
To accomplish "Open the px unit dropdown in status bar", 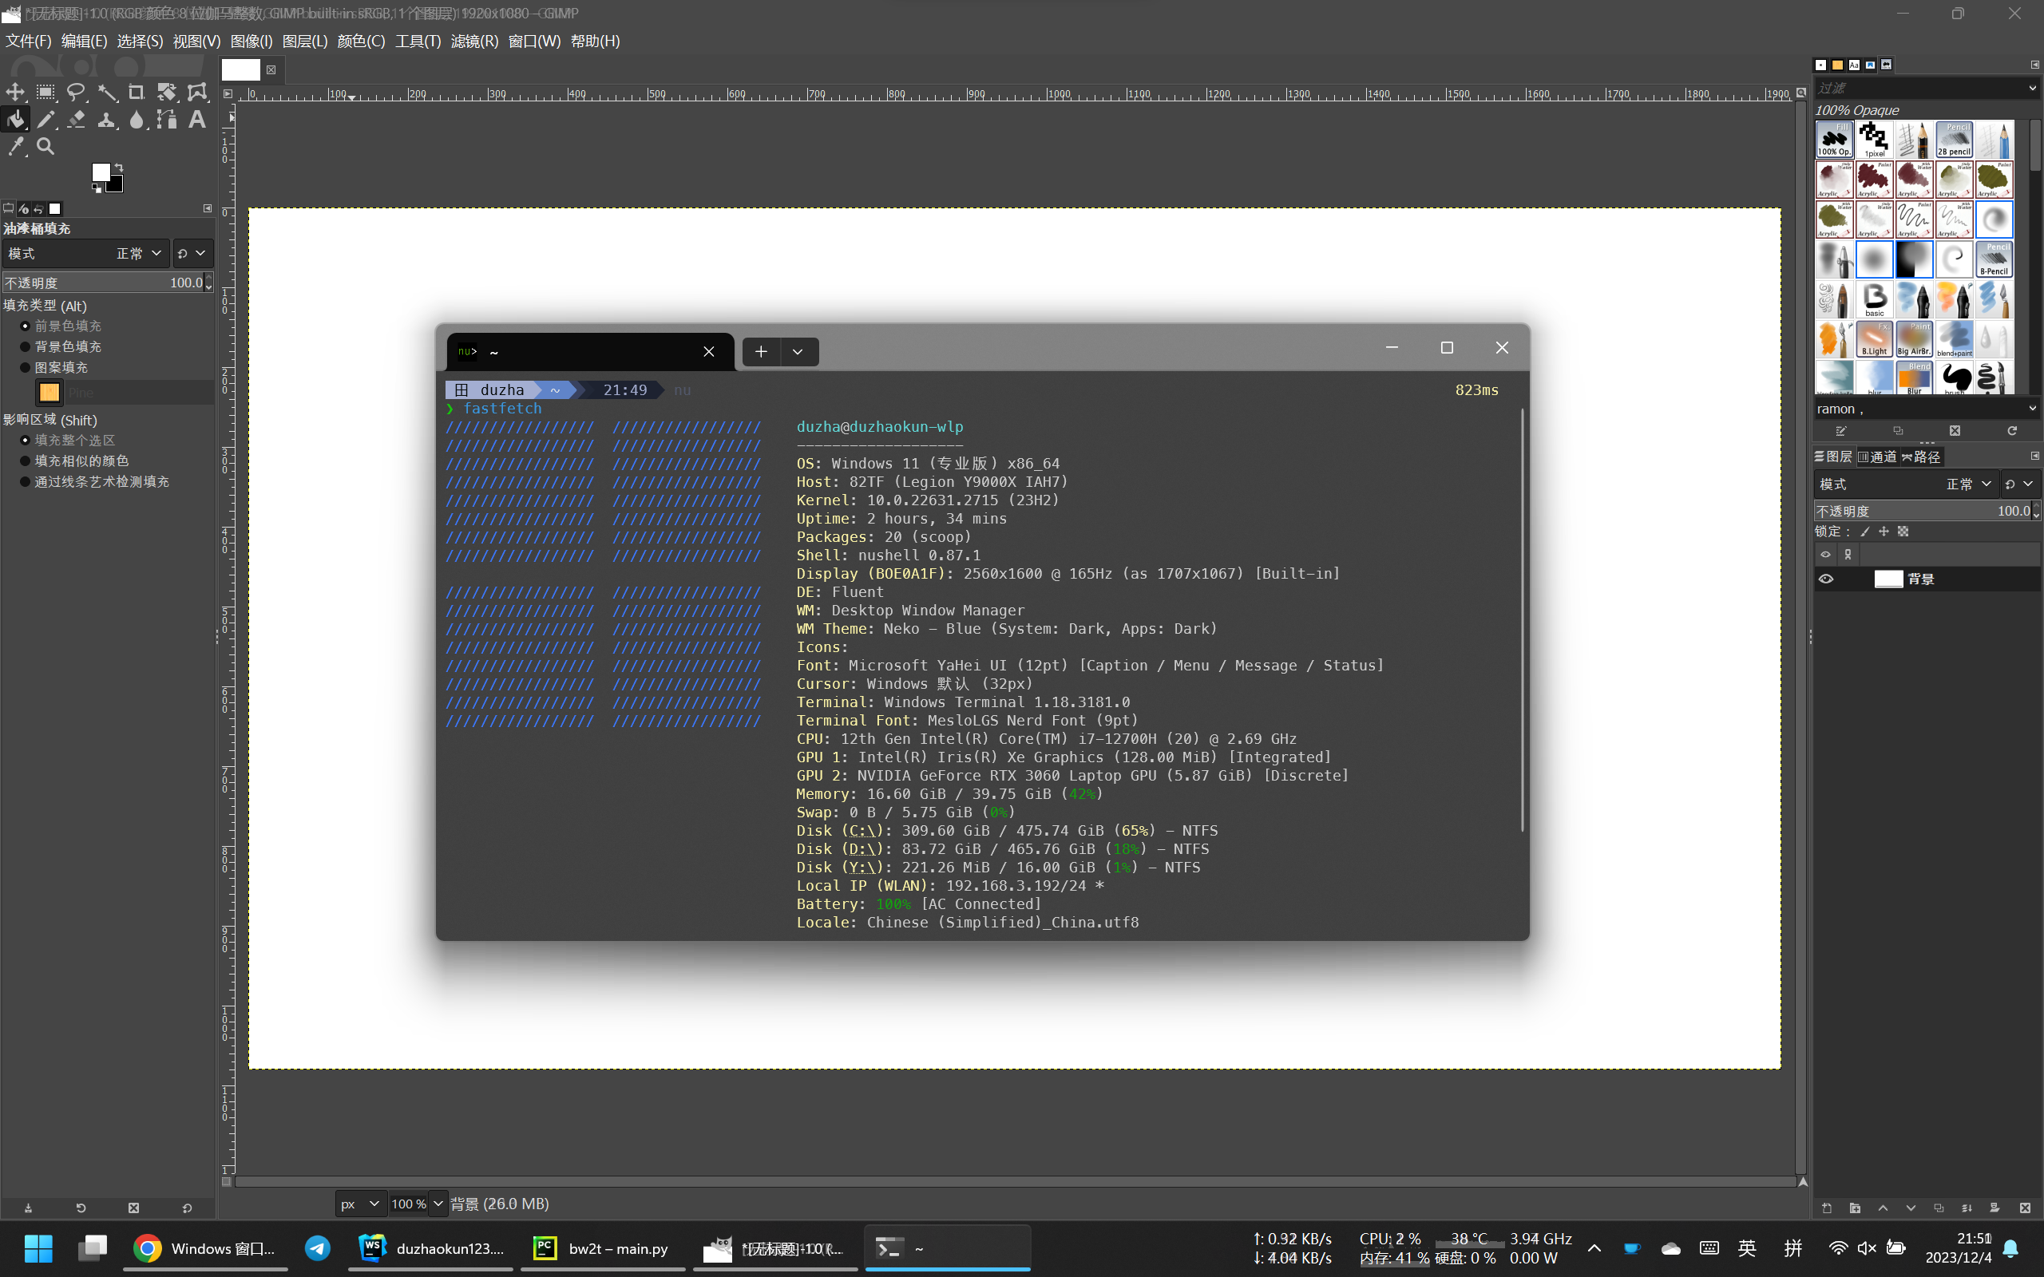I will [362, 1204].
